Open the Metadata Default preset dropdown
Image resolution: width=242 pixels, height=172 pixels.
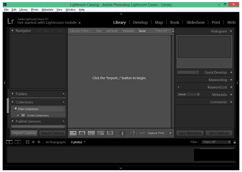coord(188,94)
